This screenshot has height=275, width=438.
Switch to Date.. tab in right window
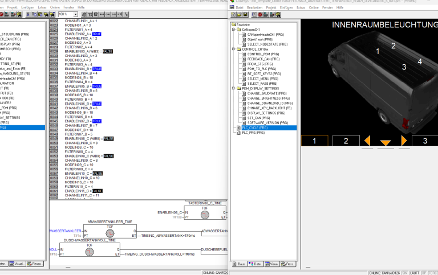click(x=255, y=264)
